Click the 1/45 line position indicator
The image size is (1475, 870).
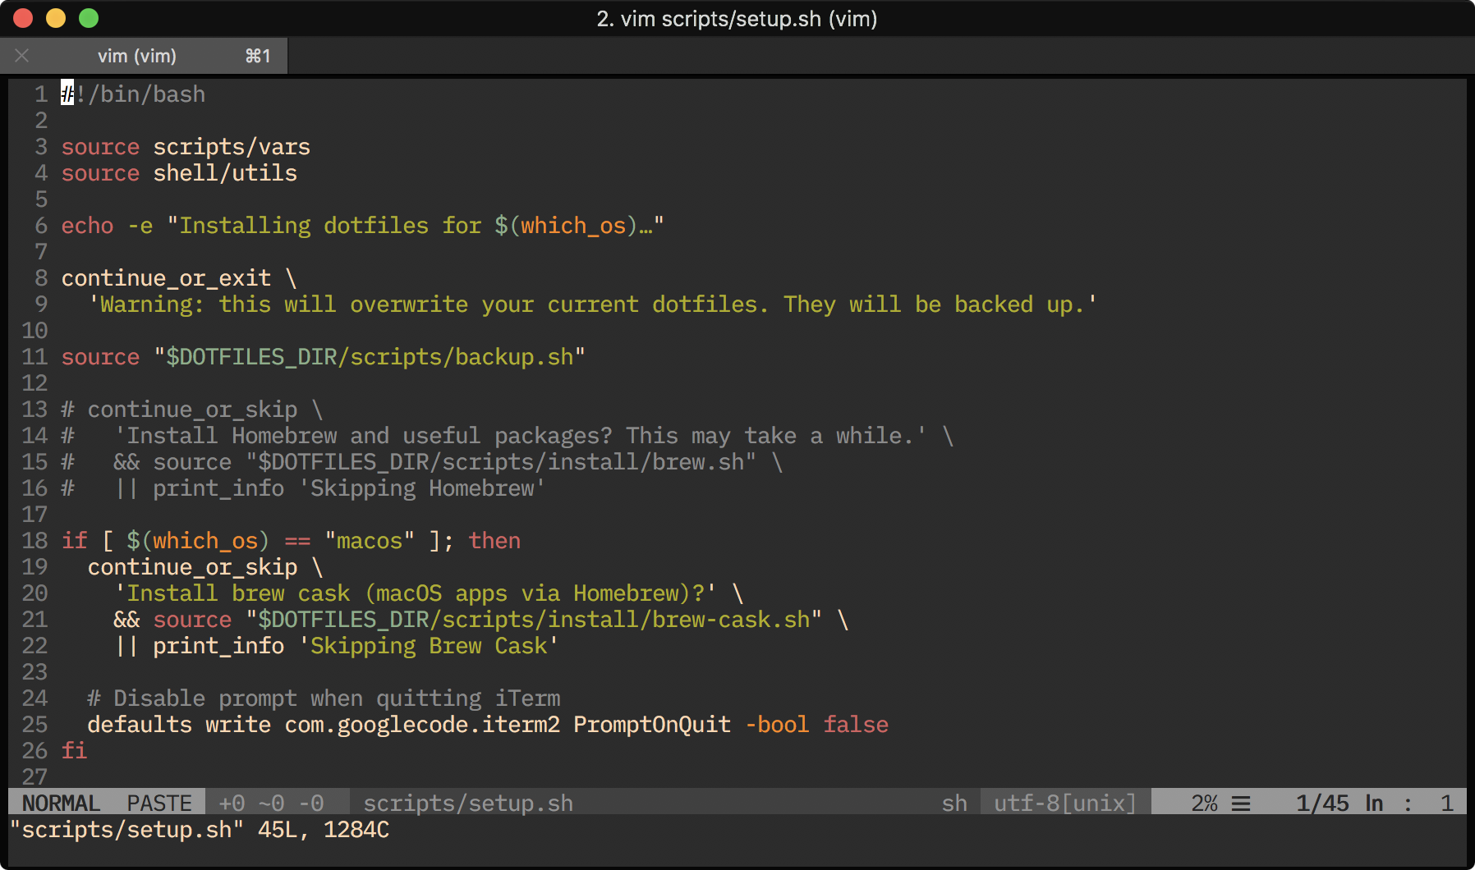coord(1322,803)
